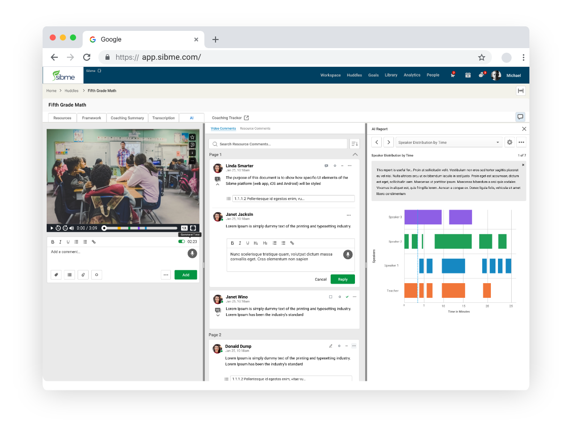
Task: Click the video progress bar handle
Action: click(104, 228)
